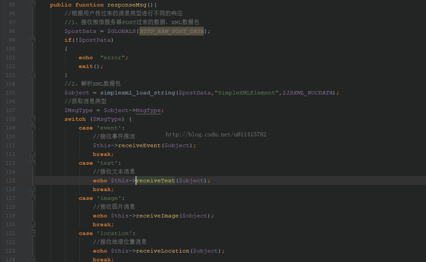The width and height of the screenshot is (426, 262).
Task: Click the receiveLocation method call
Action: 162,251
